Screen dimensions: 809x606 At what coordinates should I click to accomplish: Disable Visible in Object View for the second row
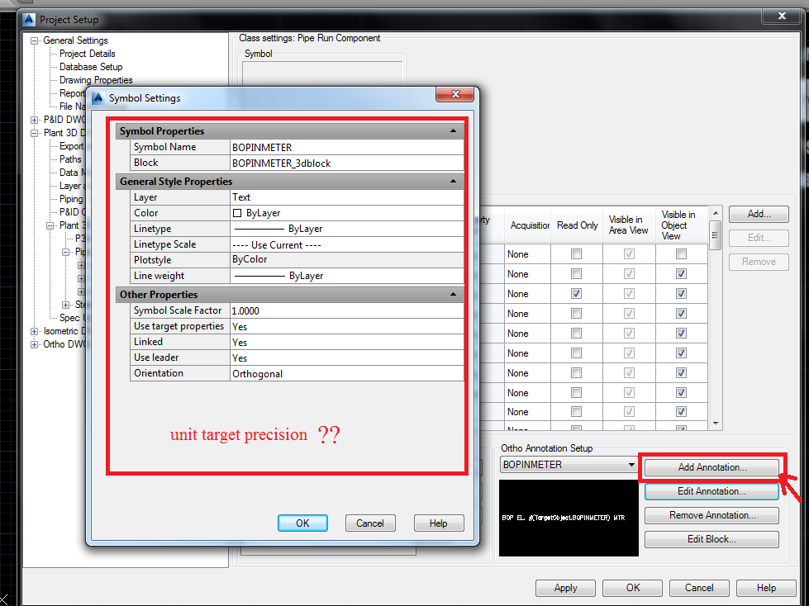679,273
